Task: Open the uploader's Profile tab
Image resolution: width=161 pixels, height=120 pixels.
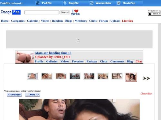Action: (39, 61)
